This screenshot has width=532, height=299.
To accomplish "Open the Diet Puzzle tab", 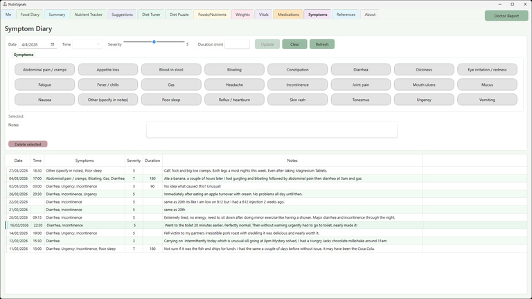I will (179, 15).
